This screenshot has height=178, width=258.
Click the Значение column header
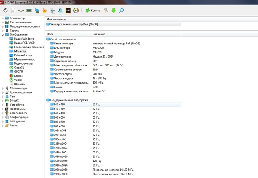coord(98,34)
